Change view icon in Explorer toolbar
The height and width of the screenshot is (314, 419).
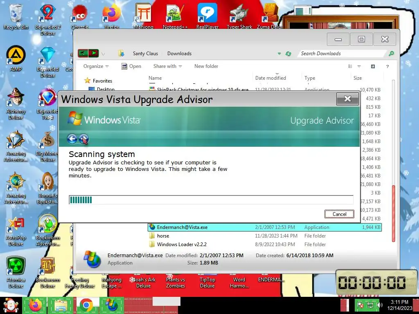point(350,67)
